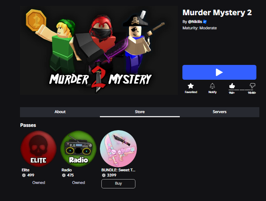266x201 pixels.
Task: Open the @Nikilis creator profile link
Action: point(195,22)
